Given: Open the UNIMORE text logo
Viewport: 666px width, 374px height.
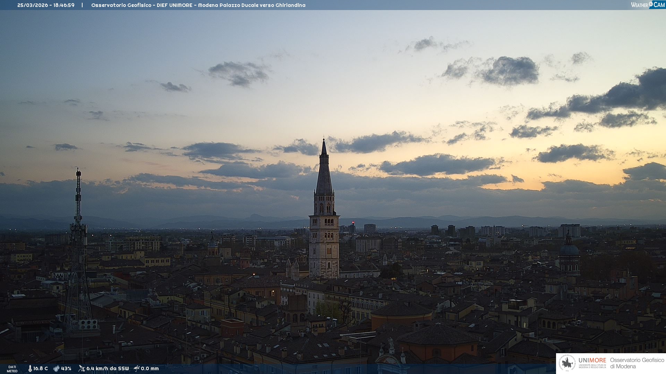Looking at the screenshot, I should pyautogui.click(x=592, y=360).
